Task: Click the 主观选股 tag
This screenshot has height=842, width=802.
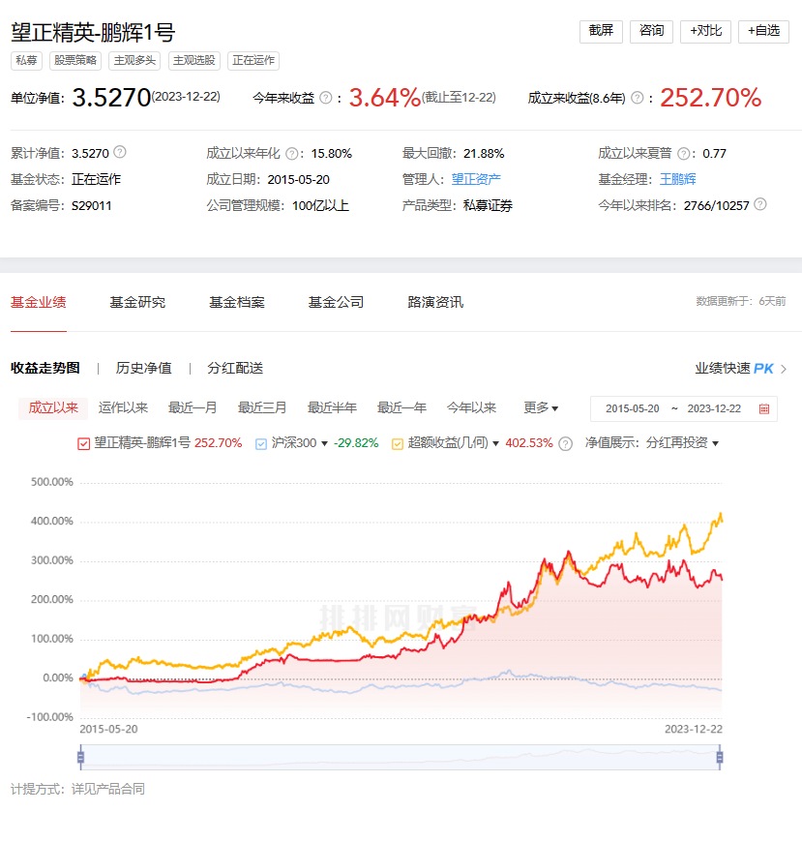Action: pos(194,61)
